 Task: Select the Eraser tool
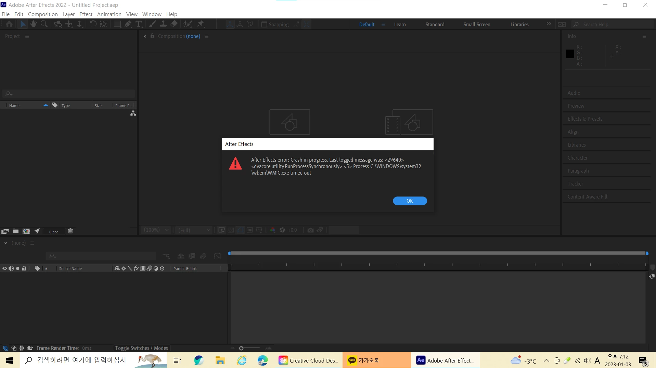tap(174, 24)
